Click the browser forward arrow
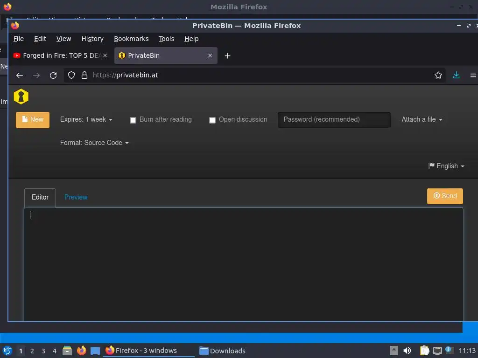Viewport: 478px width, 358px height. click(36, 75)
